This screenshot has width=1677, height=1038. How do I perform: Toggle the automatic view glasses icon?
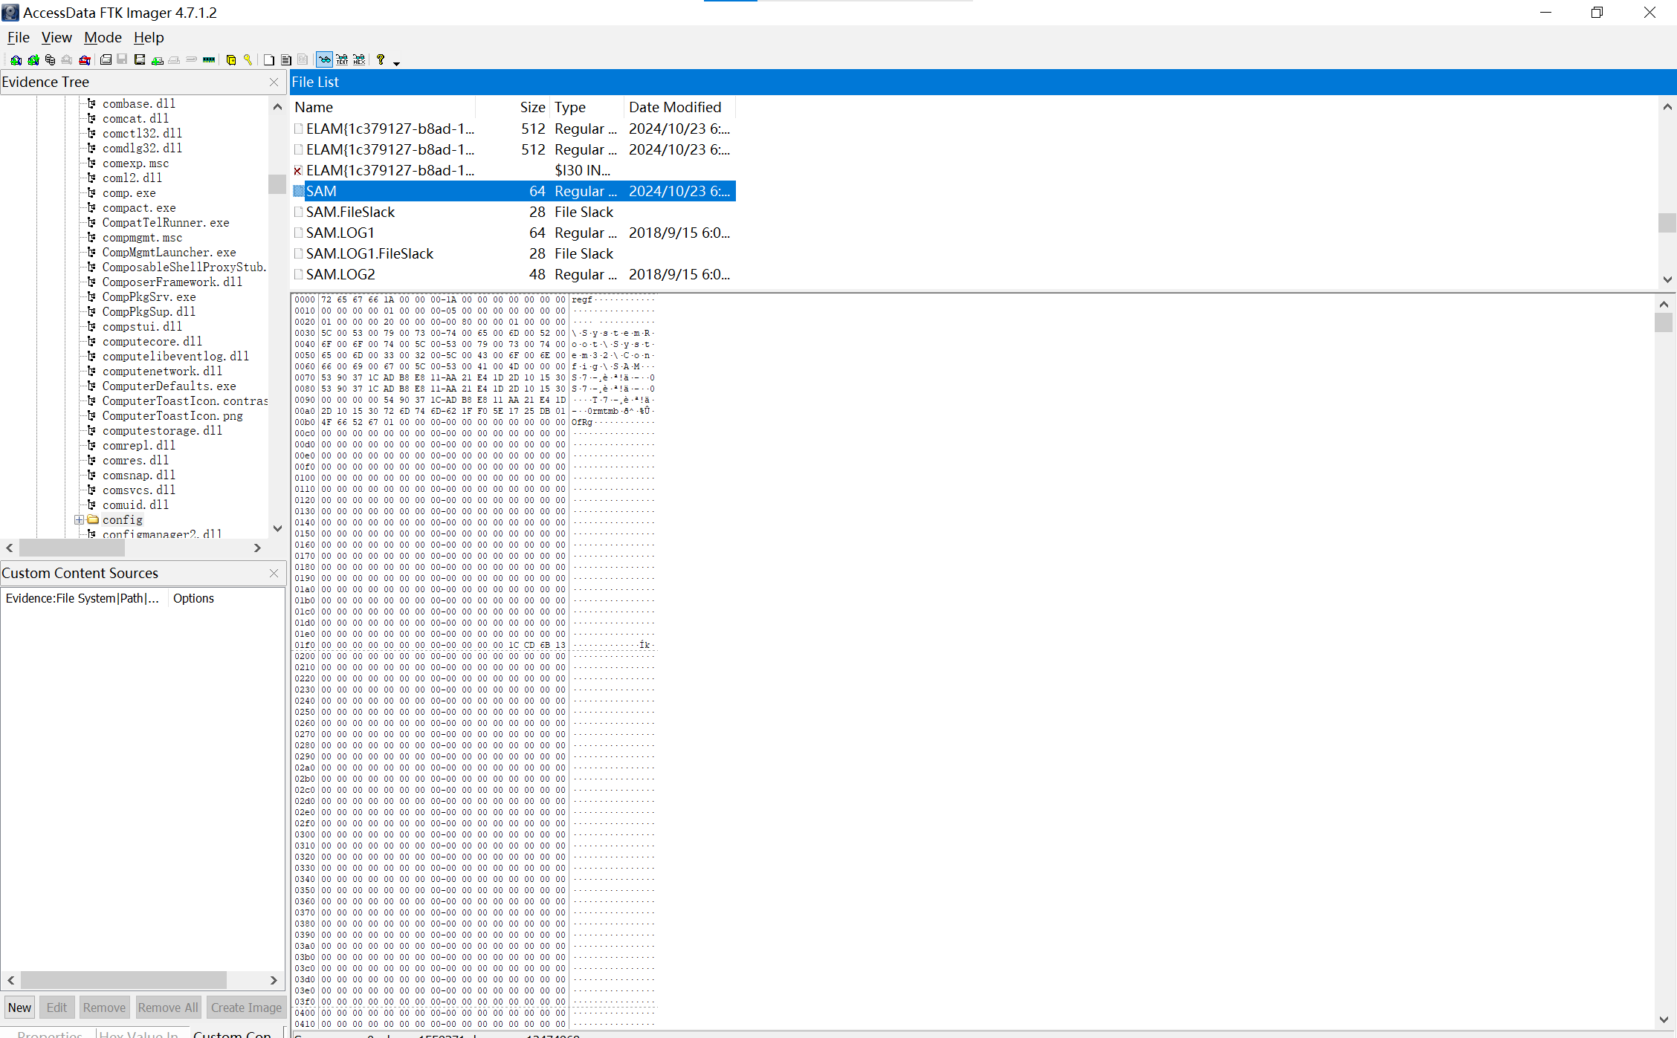click(x=324, y=59)
